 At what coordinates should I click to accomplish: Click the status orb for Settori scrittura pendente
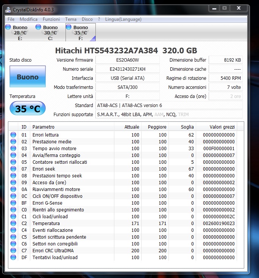pos(13,237)
